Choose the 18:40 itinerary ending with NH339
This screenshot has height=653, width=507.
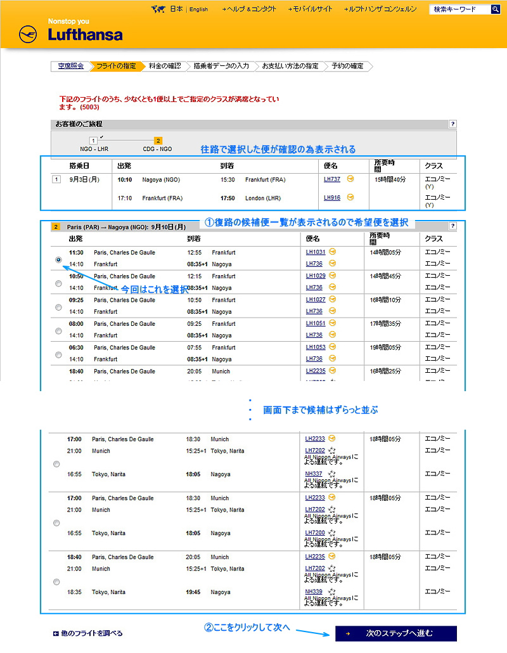[56, 582]
